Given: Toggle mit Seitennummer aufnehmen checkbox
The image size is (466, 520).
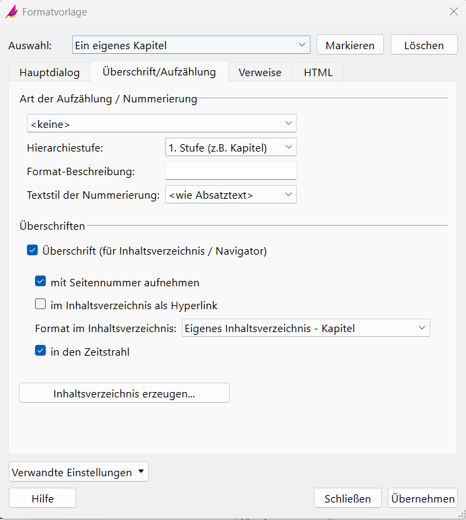Looking at the screenshot, I should 40,282.
